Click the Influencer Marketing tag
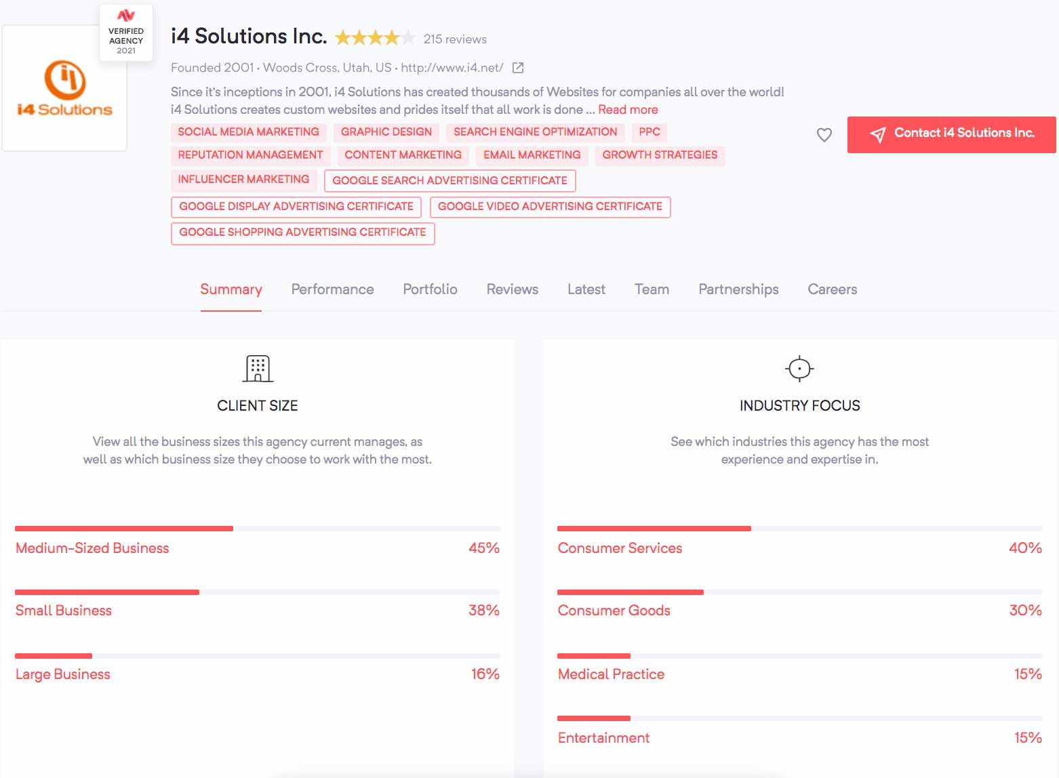 244,180
